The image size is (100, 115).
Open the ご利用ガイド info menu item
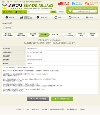coord(42,17)
